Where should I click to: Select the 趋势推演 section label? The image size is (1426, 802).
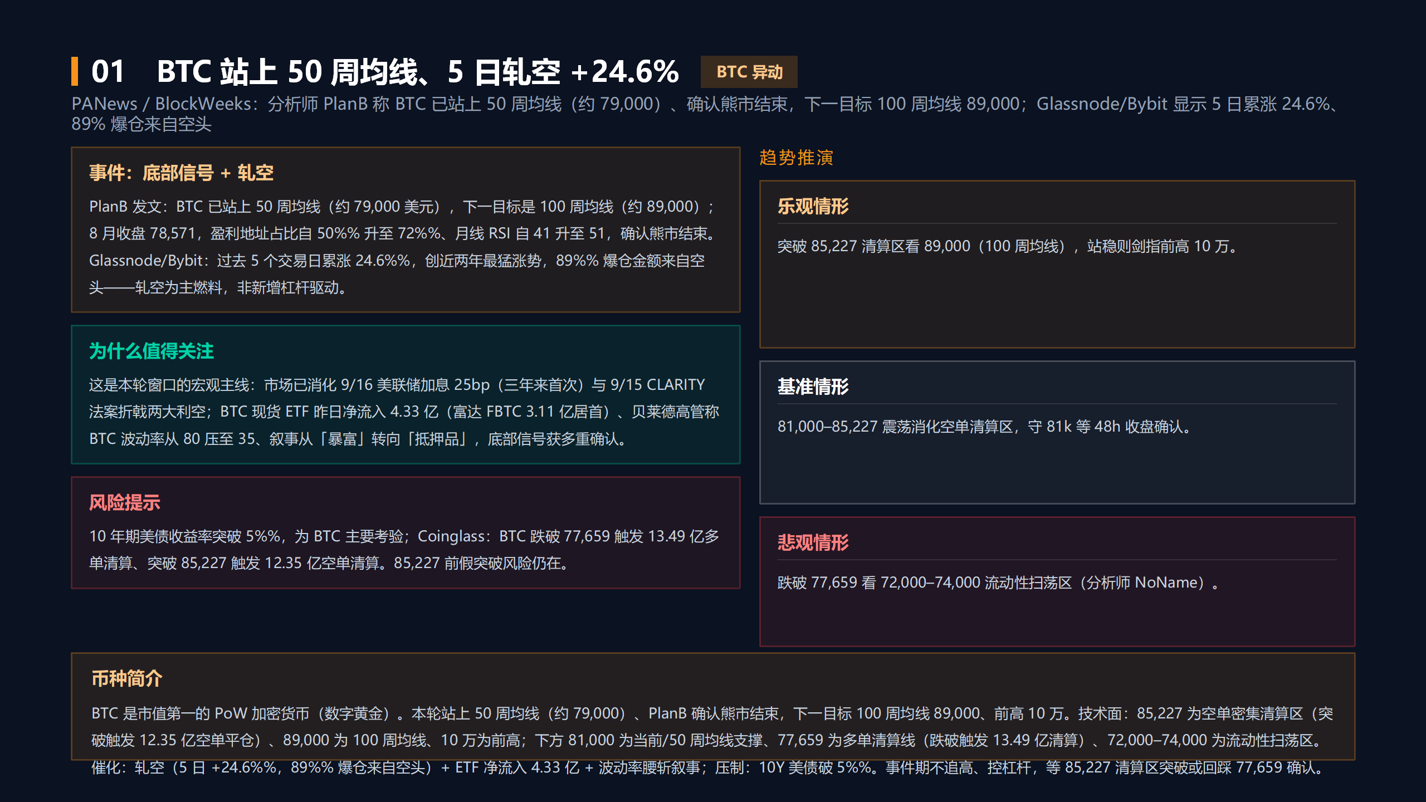pos(797,158)
